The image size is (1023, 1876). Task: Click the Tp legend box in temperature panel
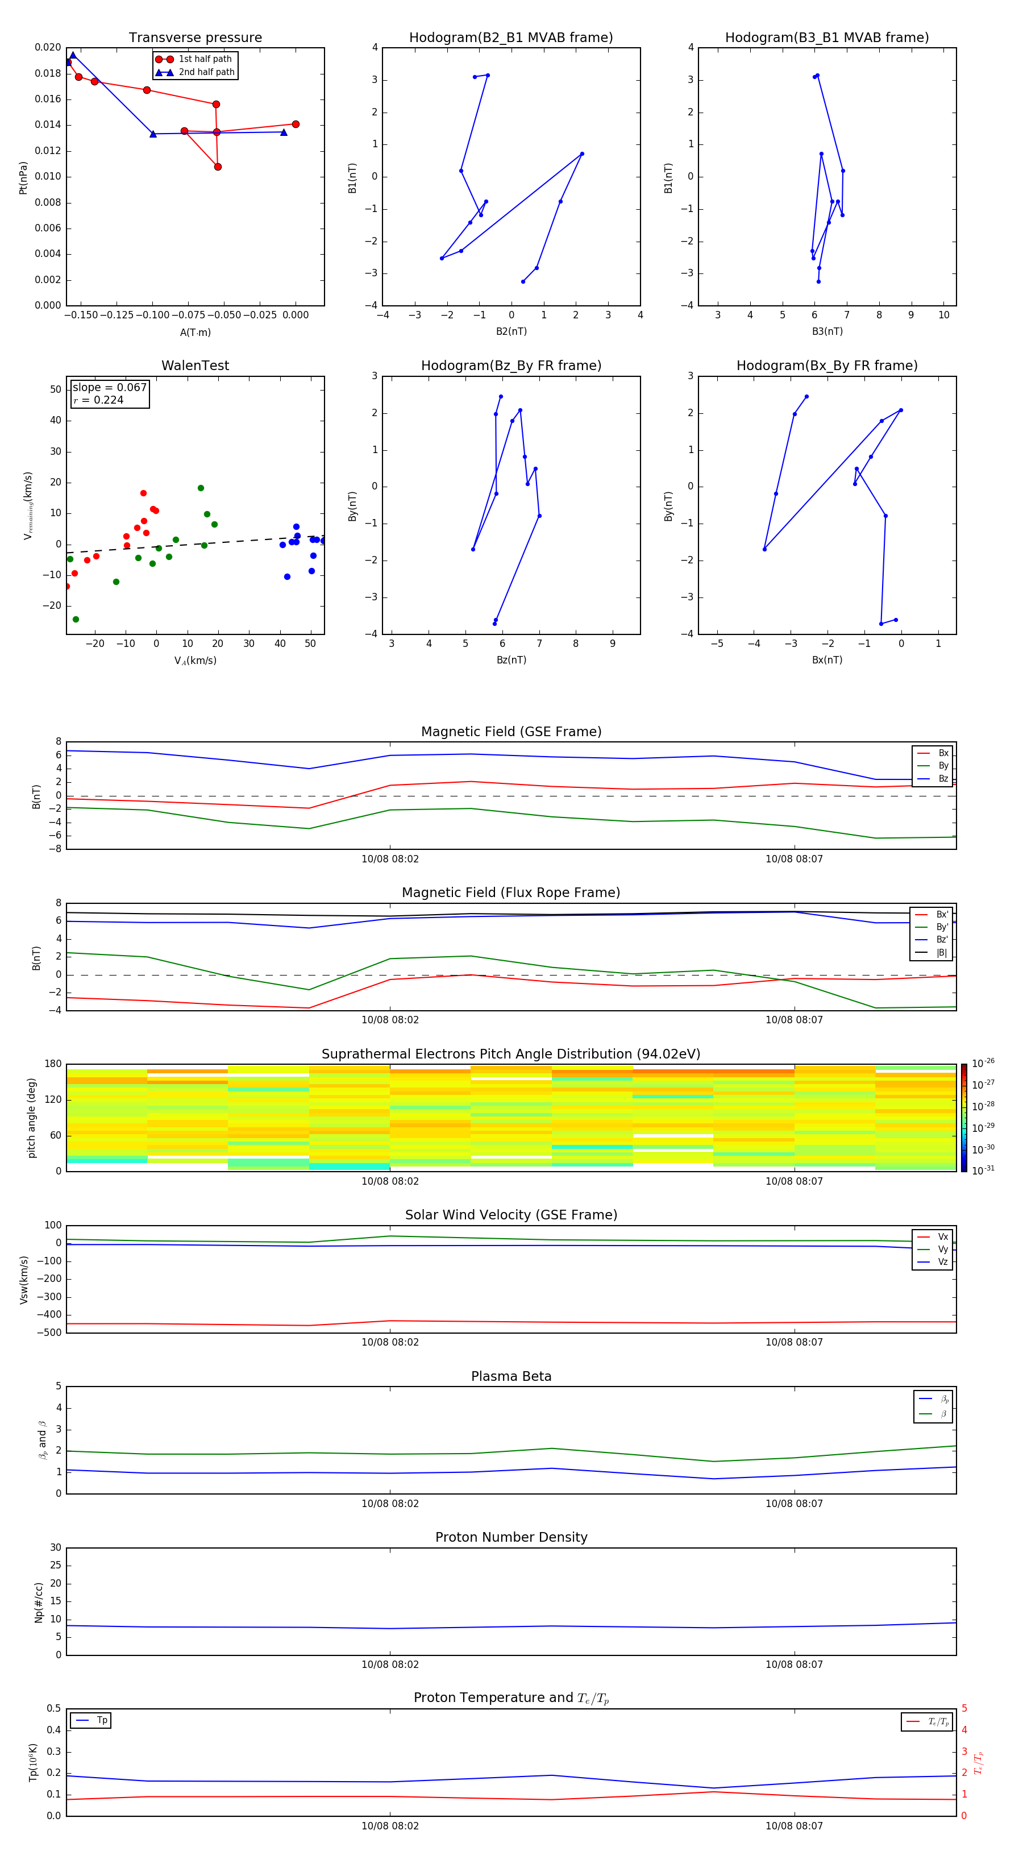(x=90, y=1721)
